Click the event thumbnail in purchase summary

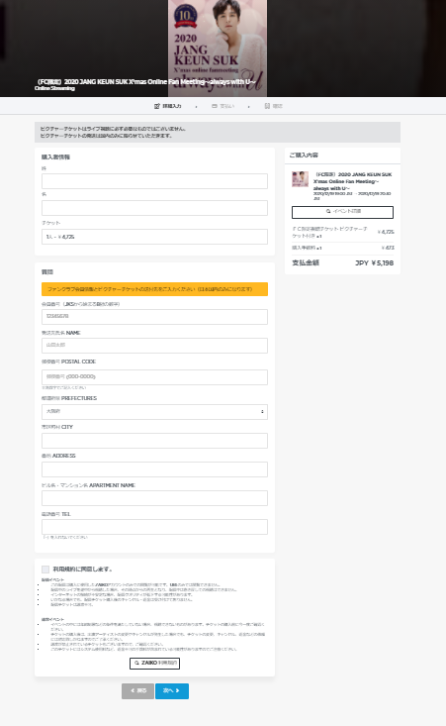tap(300, 179)
